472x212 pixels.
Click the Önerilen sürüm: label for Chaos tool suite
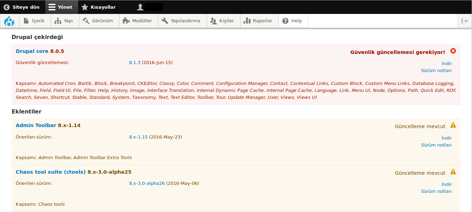[x=34, y=183]
